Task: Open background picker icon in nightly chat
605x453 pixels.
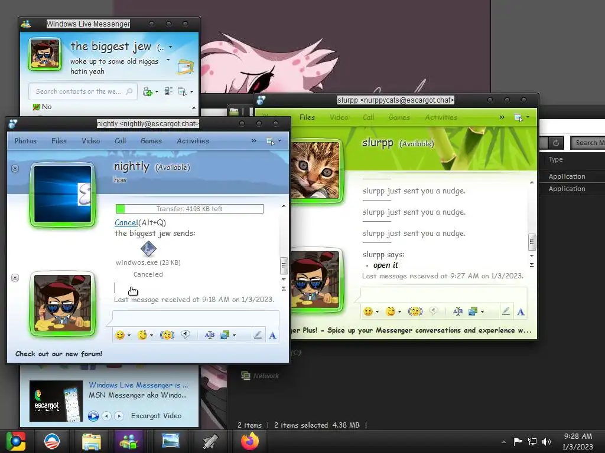Action: click(x=225, y=335)
